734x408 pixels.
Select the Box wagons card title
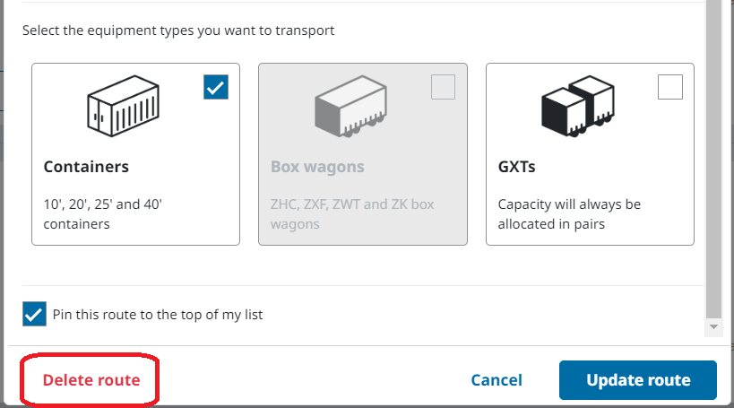(317, 167)
